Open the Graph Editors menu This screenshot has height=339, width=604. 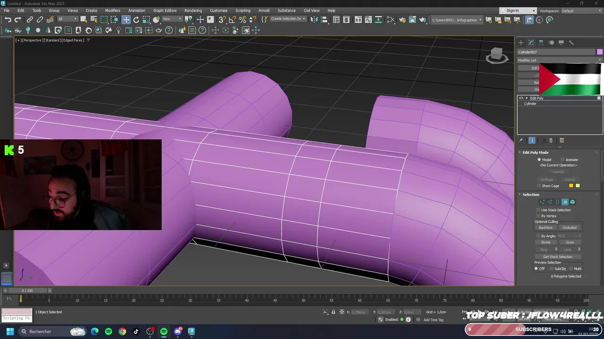(x=165, y=10)
